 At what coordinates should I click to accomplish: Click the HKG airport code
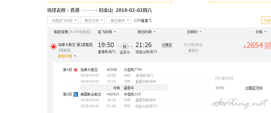[127, 75]
